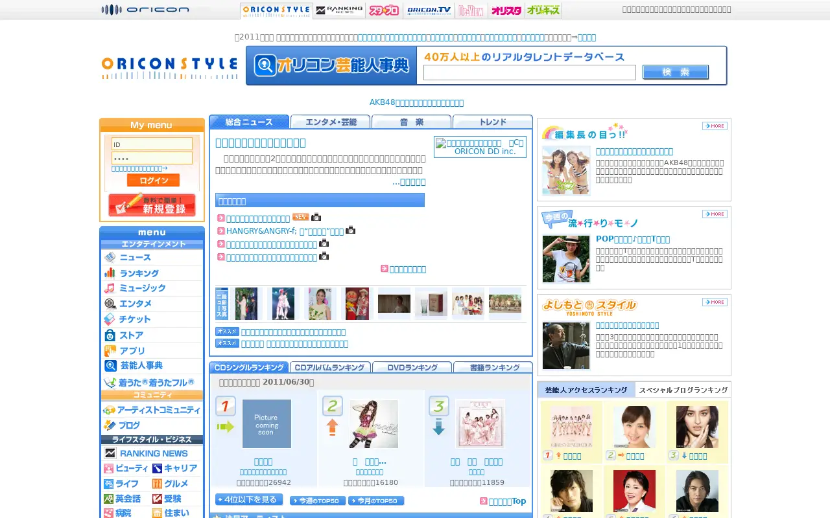Select 英会話 (English conversation) in the side menu
830x518 pixels.
click(x=126, y=499)
